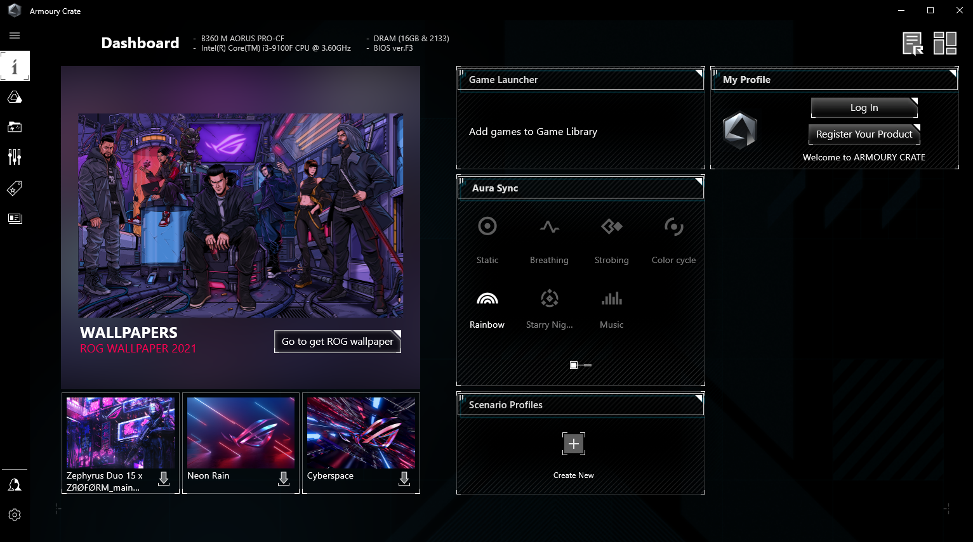Viewport: 973px width, 542px height.
Task: Open Game Deals tag icon in sidebar
Action: tap(15, 188)
